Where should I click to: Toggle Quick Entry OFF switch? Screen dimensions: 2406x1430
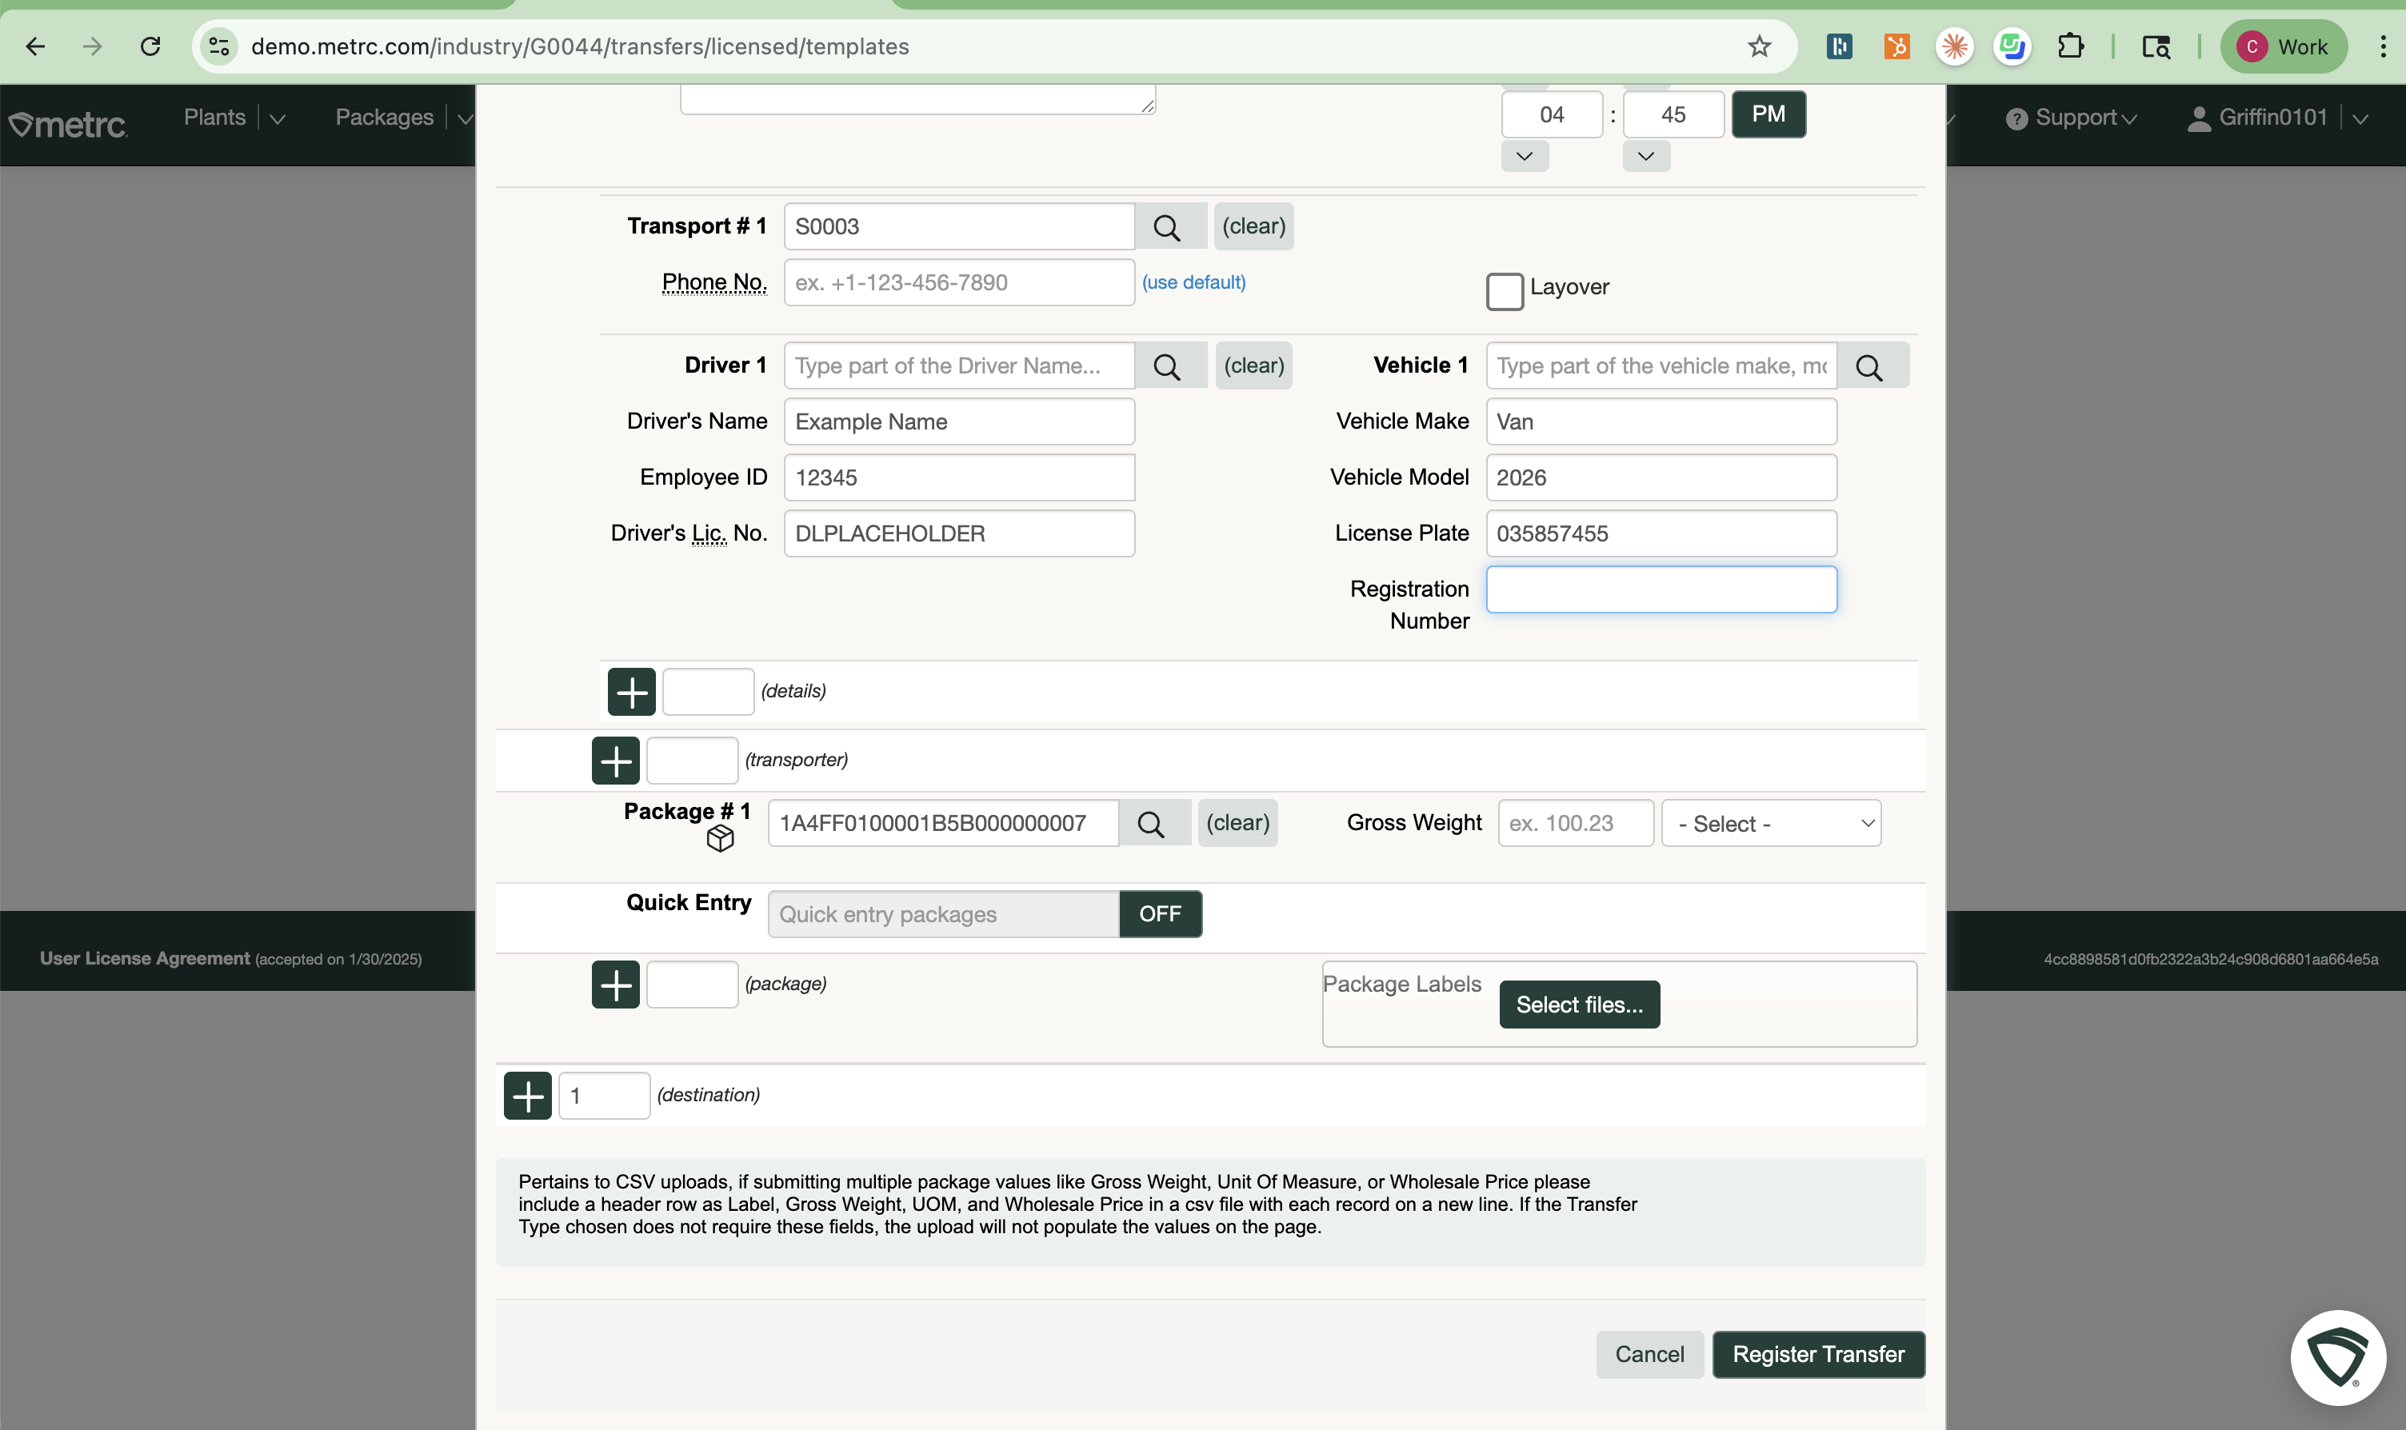pyautogui.click(x=1160, y=913)
